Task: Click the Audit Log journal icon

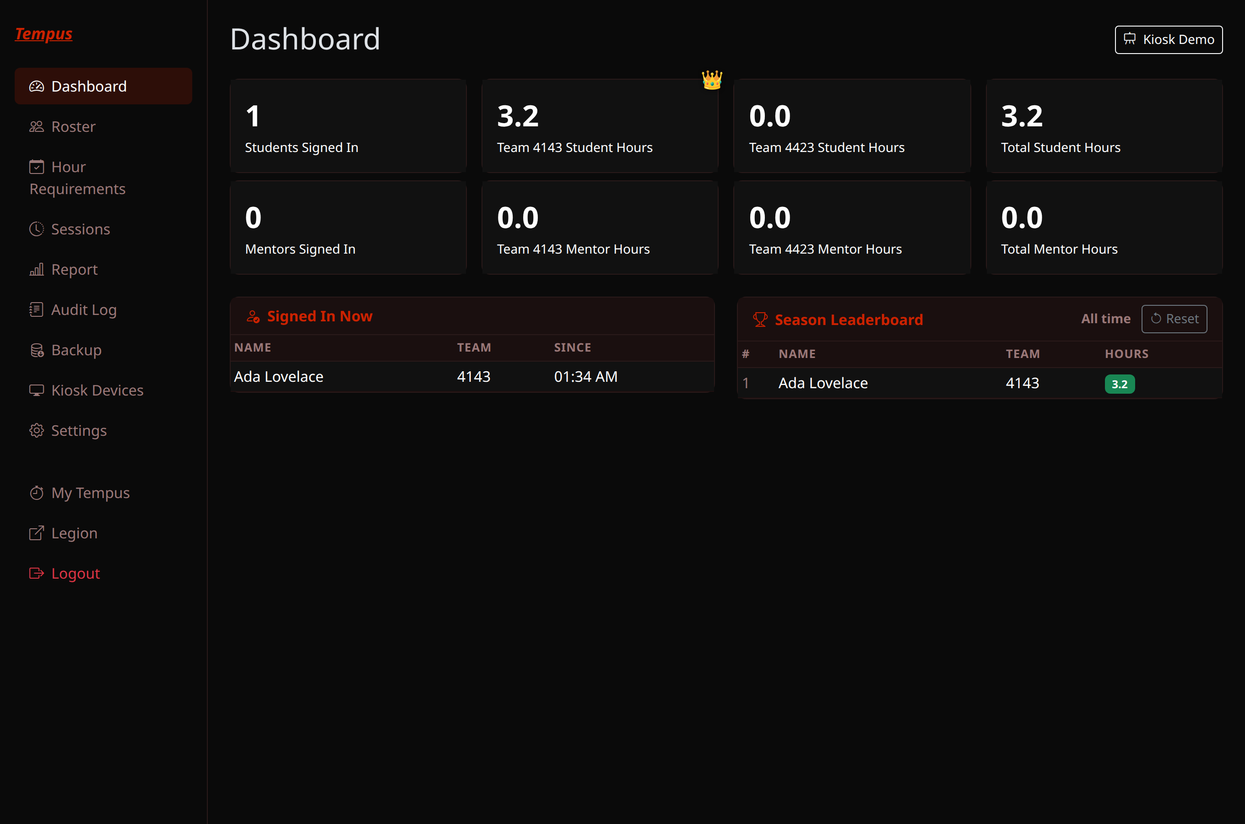Action: point(36,309)
